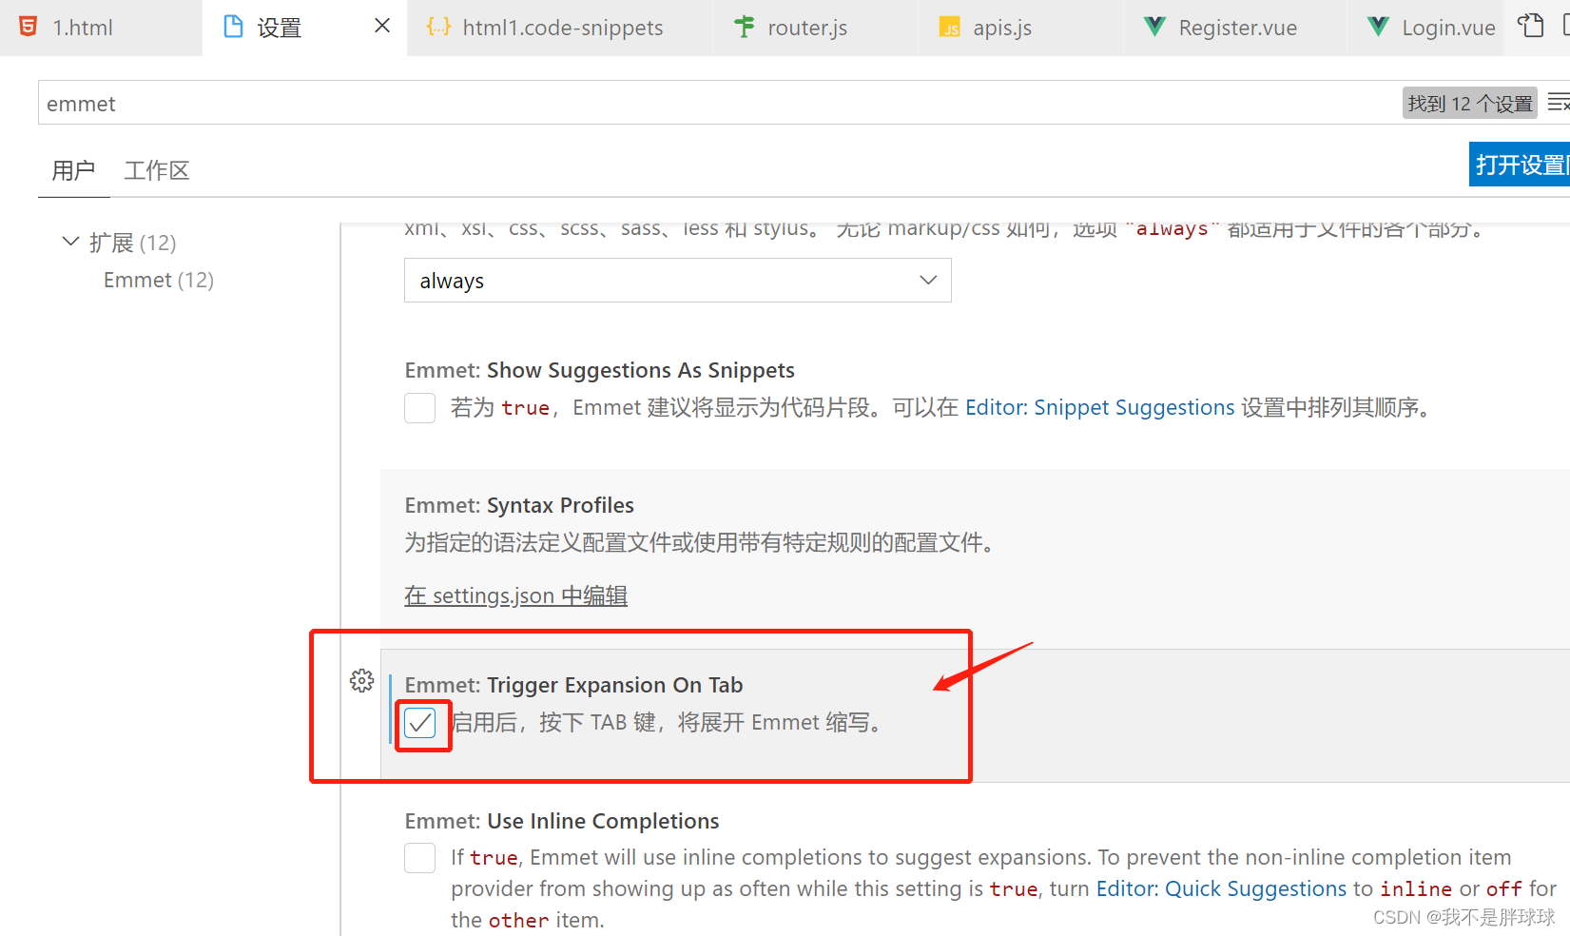Click the HTML5 icon on 1.html tab
The height and width of the screenshot is (936, 1570).
(x=29, y=27)
